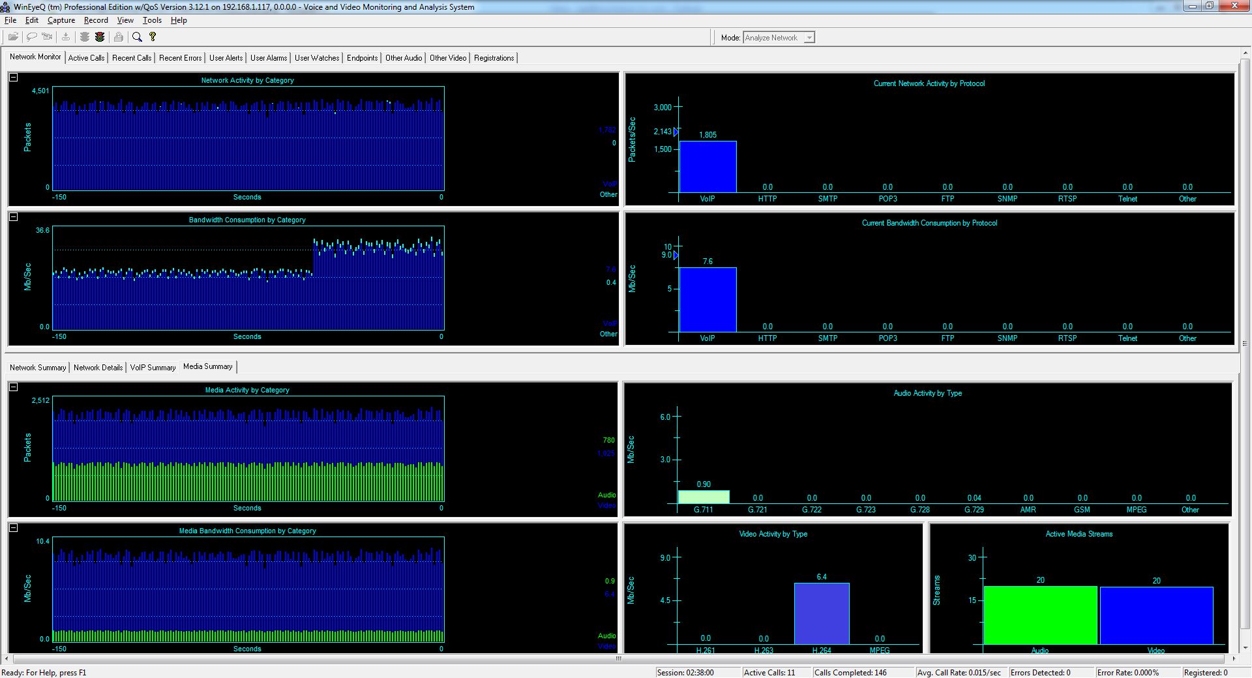Open the Capture menu
The image size is (1252, 678).
[61, 20]
